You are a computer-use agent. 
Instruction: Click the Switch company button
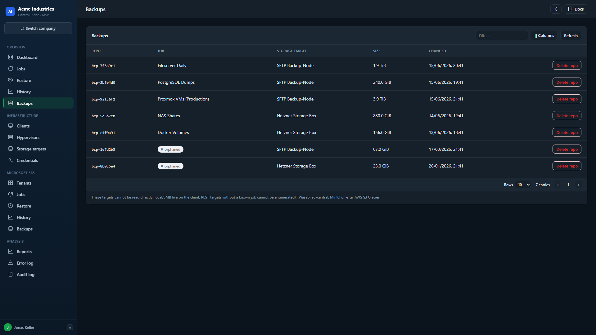coord(38,28)
